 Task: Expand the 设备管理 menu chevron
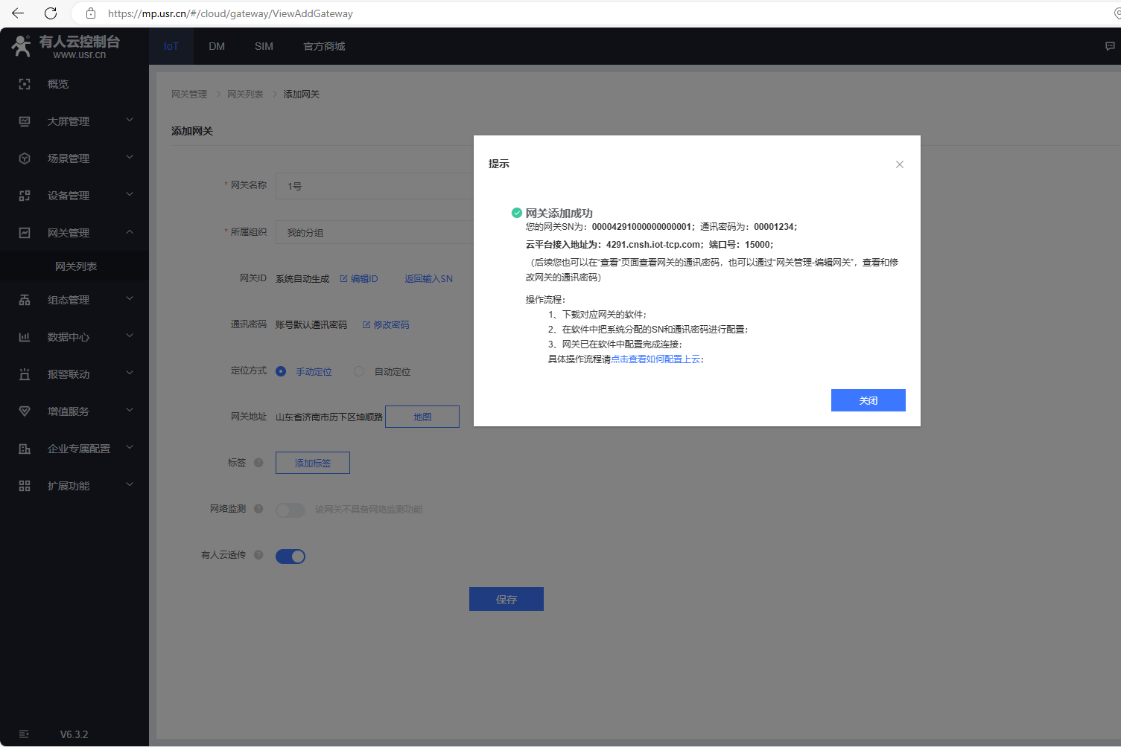click(x=130, y=195)
